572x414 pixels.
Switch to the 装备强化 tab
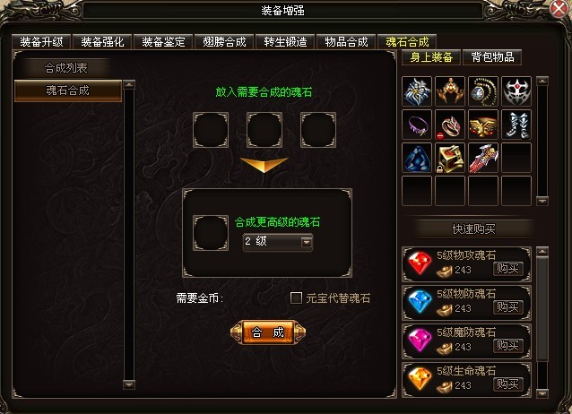click(102, 41)
